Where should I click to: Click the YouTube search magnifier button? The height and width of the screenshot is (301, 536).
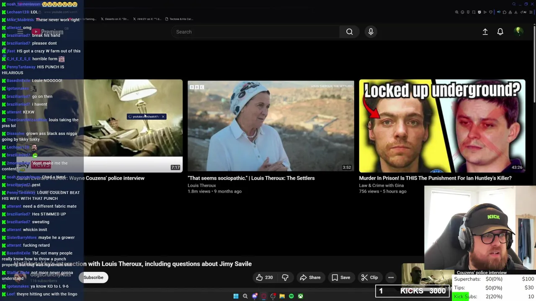[349, 32]
